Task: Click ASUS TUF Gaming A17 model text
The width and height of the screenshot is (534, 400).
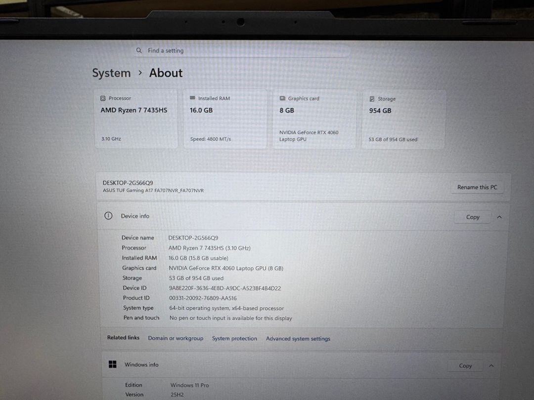Action: click(153, 191)
